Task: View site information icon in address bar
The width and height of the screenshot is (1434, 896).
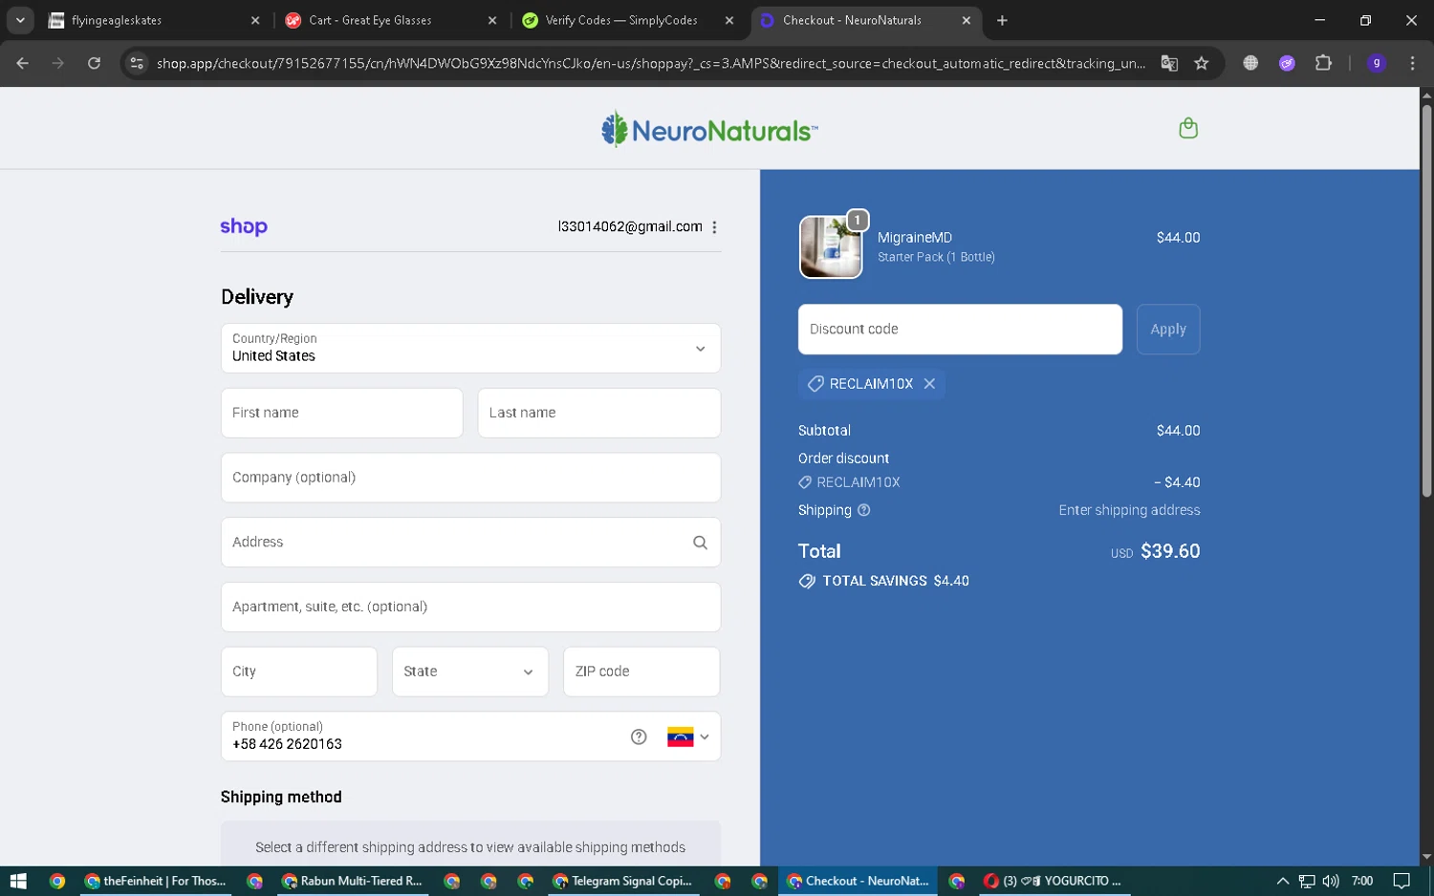Action: click(137, 63)
